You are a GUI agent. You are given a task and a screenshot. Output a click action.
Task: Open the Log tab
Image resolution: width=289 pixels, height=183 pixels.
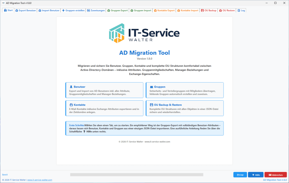pos(241,10)
